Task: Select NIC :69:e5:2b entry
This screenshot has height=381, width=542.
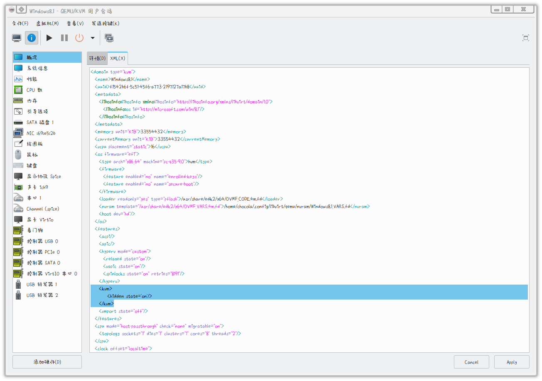Action: pyautogui.click(x=47, y=133)
